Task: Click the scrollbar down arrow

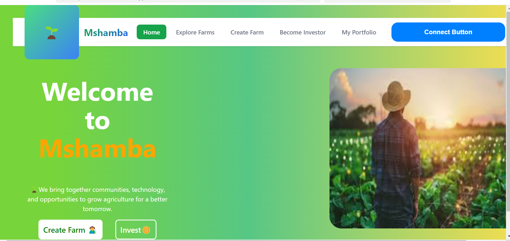Action: (508, 236)
